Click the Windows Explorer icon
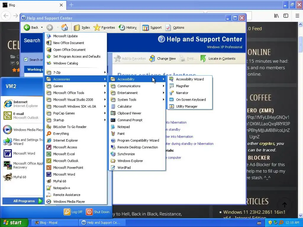Viewport: 303px width, 227px height. 113,161
